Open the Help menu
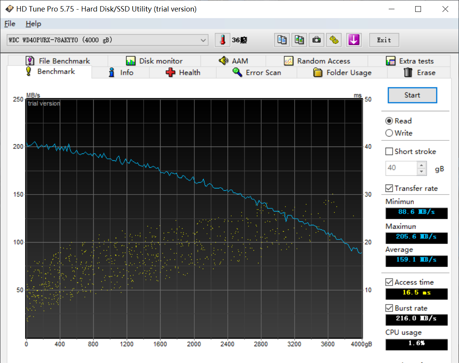This screenshot has width=459, height=363. [x=33, y=24]
